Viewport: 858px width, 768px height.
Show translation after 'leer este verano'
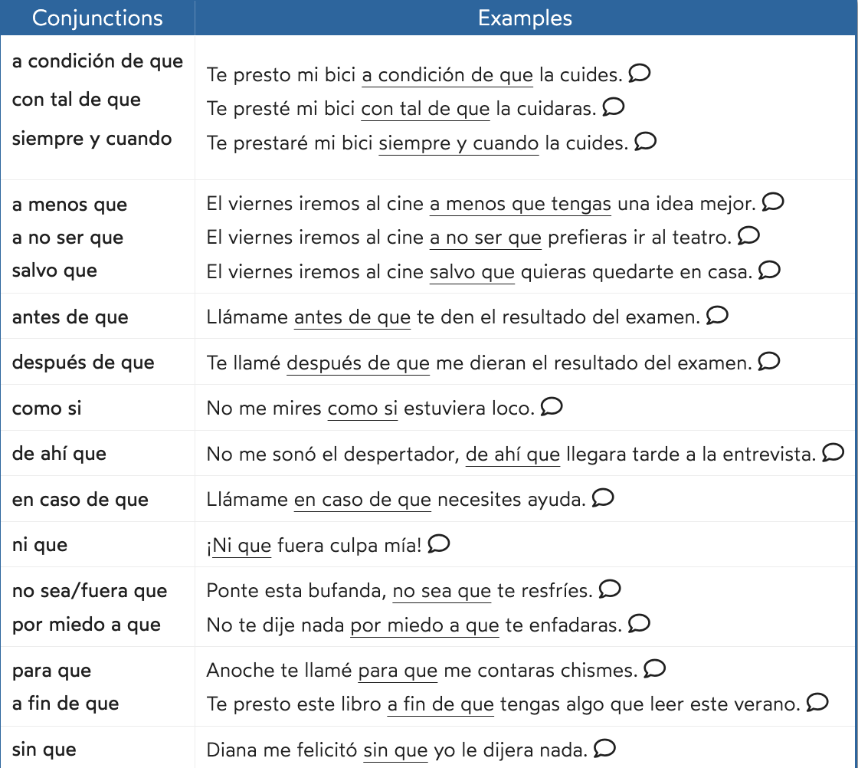(818, 701)
